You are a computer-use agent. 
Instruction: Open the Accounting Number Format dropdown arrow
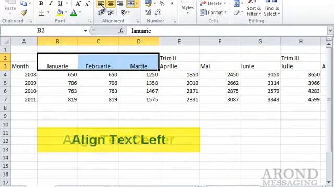pos(155,3)
